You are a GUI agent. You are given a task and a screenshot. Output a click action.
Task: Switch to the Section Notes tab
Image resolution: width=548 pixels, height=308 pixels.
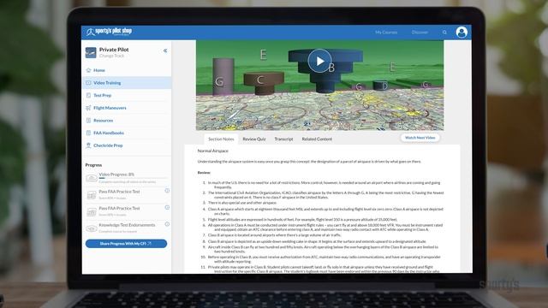[221, 139]
